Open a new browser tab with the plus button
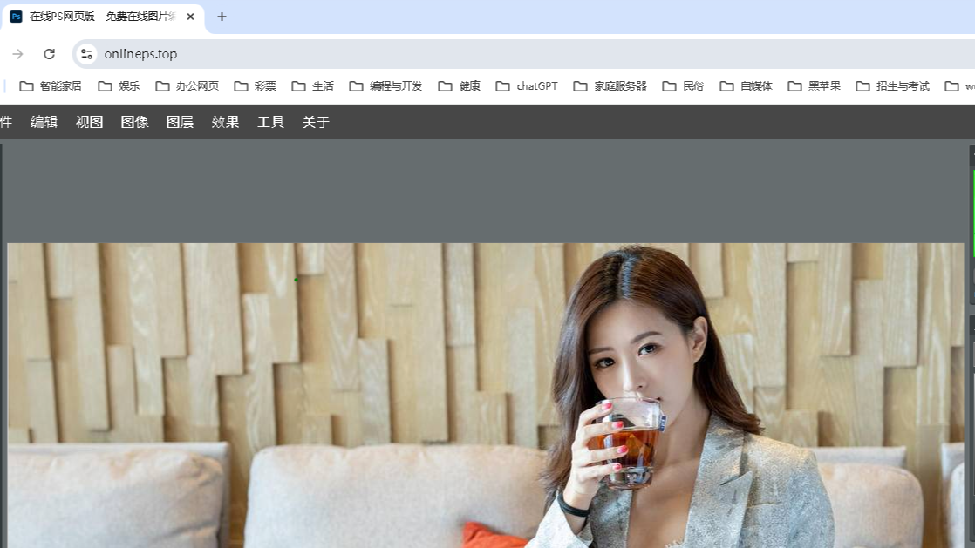Viewport: 975px width, 548px height. [x=222, y=16]
